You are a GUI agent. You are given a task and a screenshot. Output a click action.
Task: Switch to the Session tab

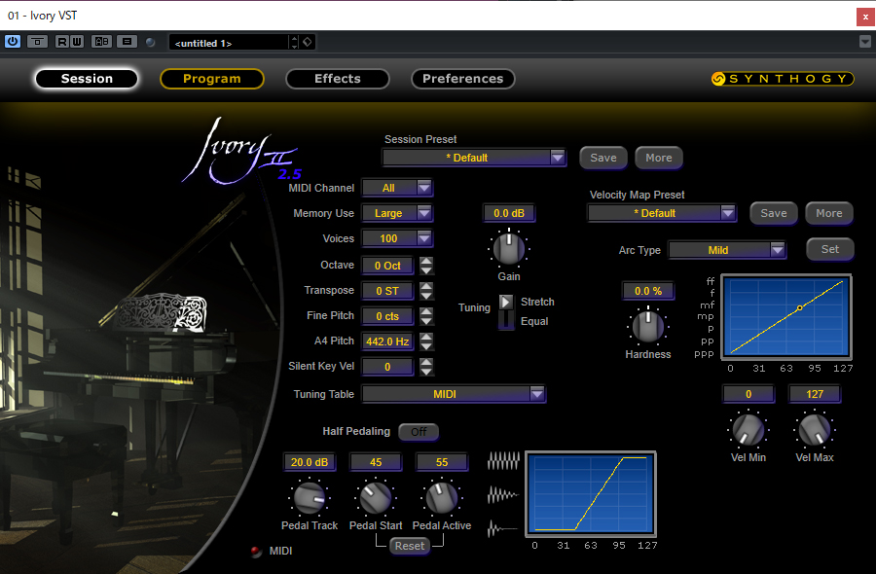point(87,79)
